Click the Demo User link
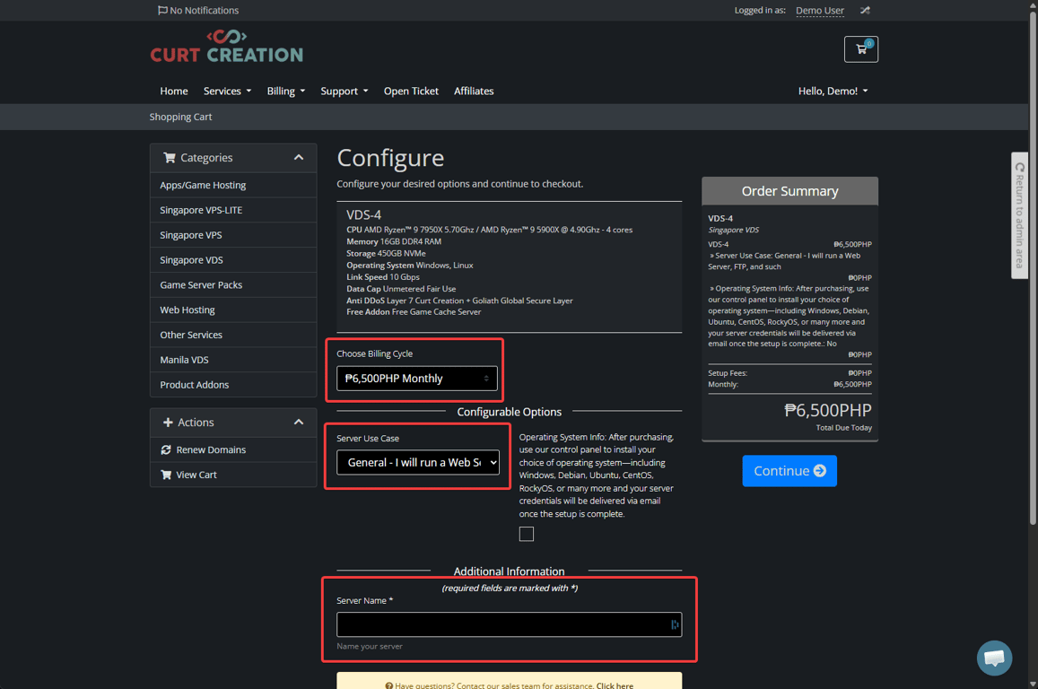 [819, 10]
